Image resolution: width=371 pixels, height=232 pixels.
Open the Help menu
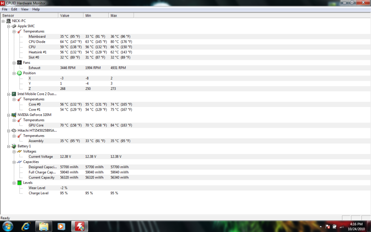pos(36,9)
